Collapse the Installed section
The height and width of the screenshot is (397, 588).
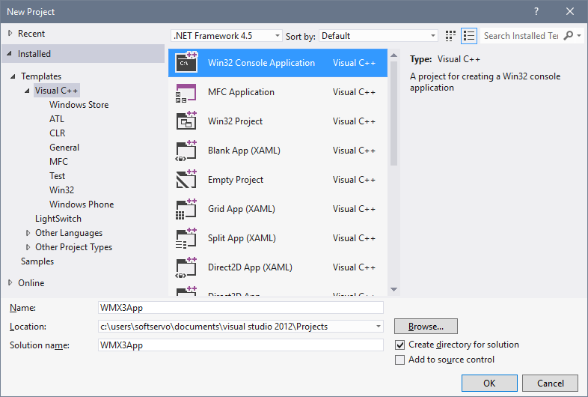point(10,54)
